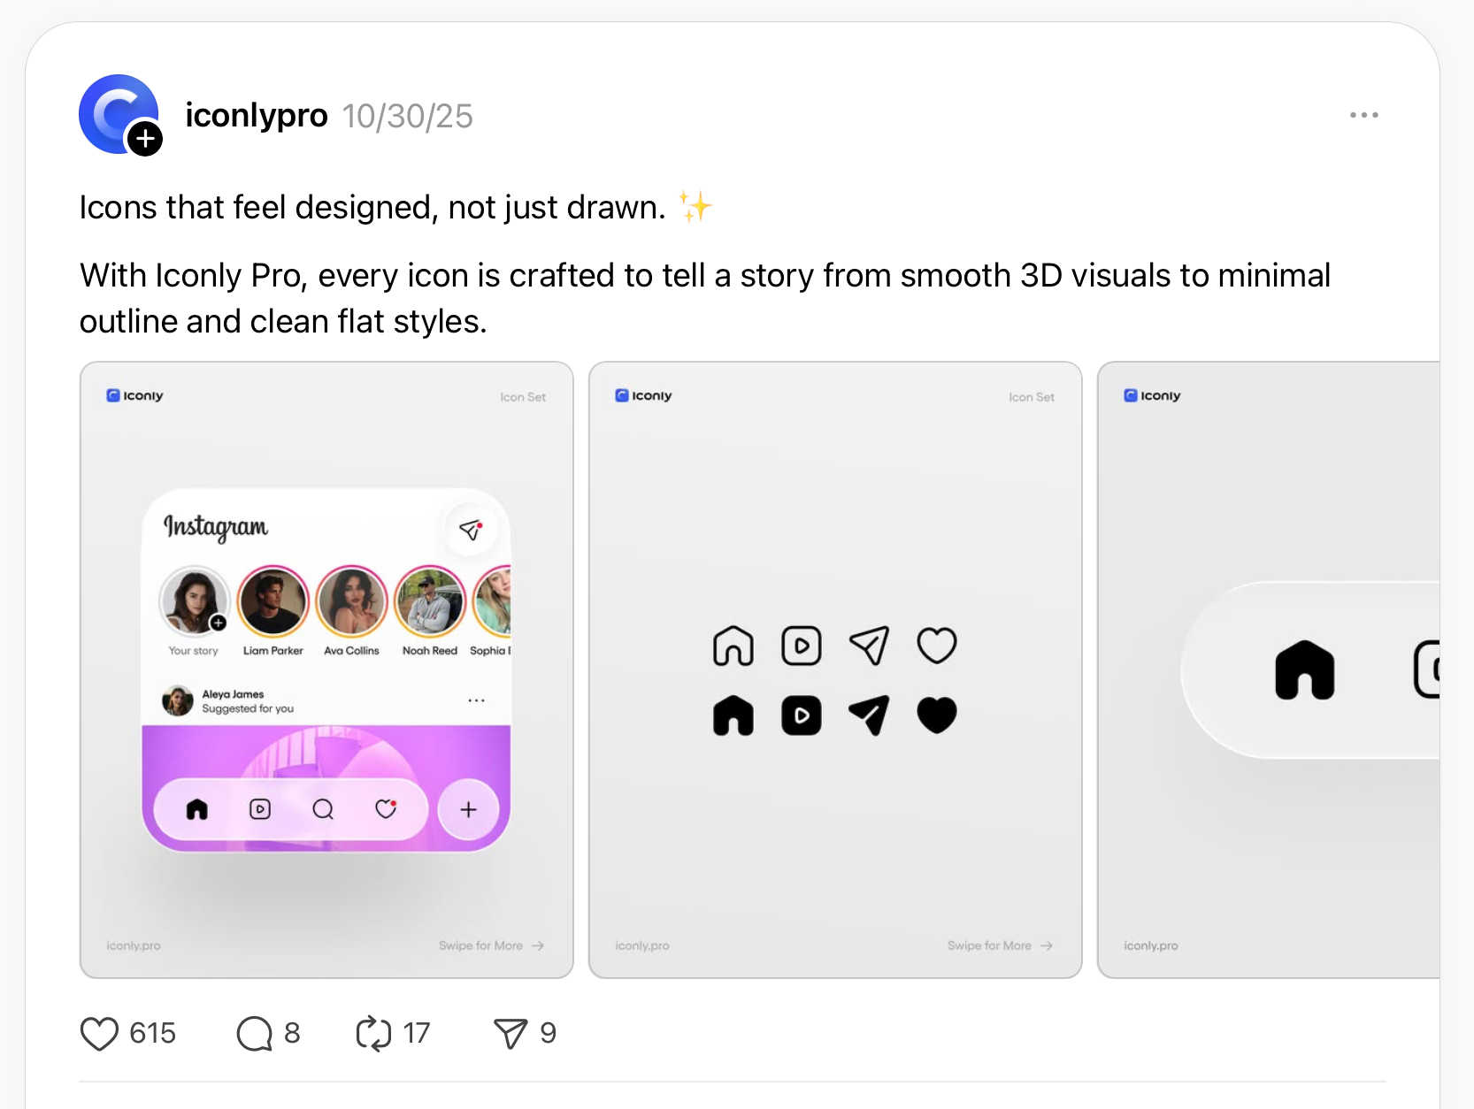Repost using the circular arrows icon
This screenshot has width=1474, height=1109.
point(373,1033)
